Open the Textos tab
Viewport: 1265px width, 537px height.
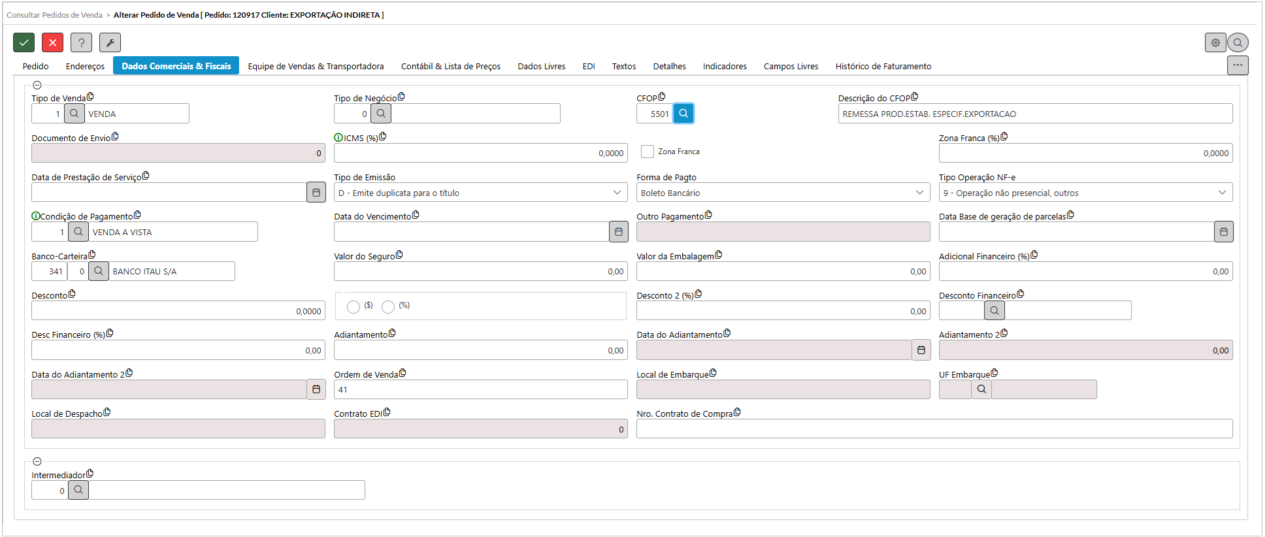pyautogui.click(x=624, y=66)
